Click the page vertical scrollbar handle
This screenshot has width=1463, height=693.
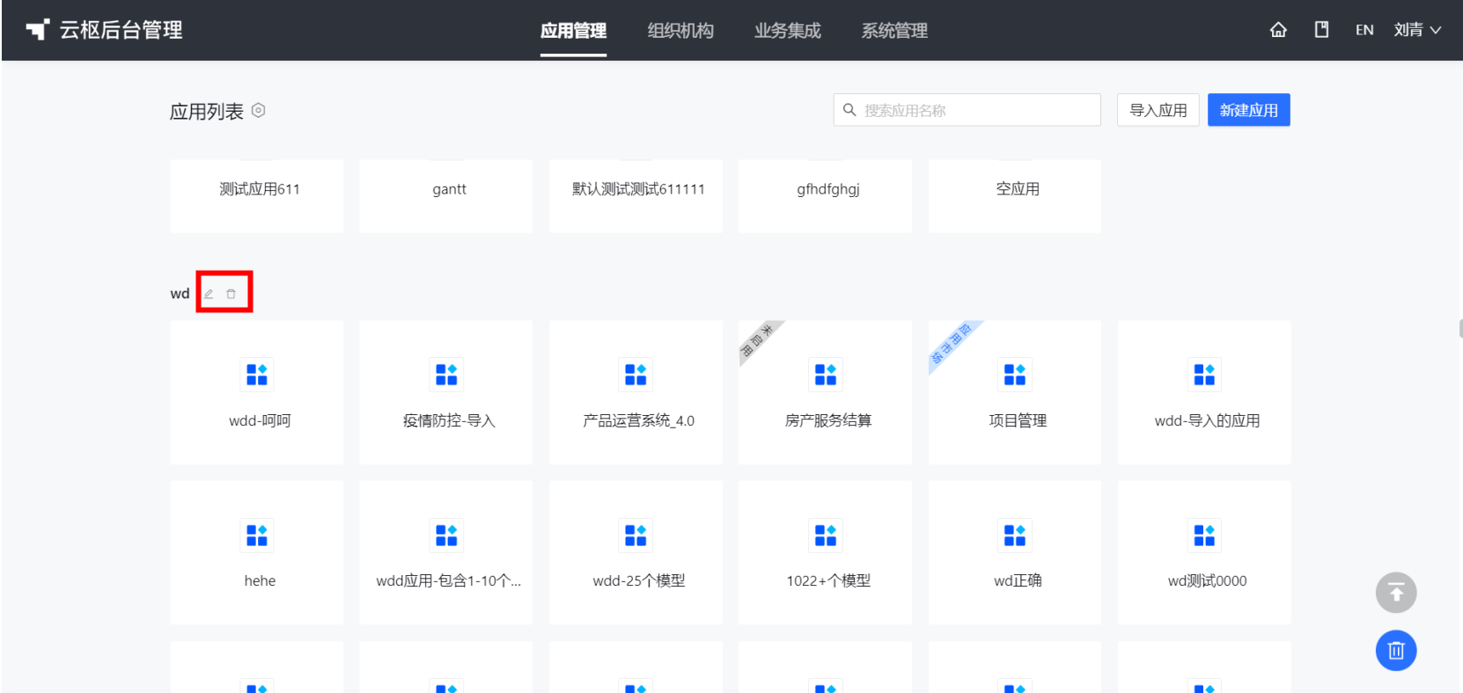pyautogui.click(x=1460, y=329)
